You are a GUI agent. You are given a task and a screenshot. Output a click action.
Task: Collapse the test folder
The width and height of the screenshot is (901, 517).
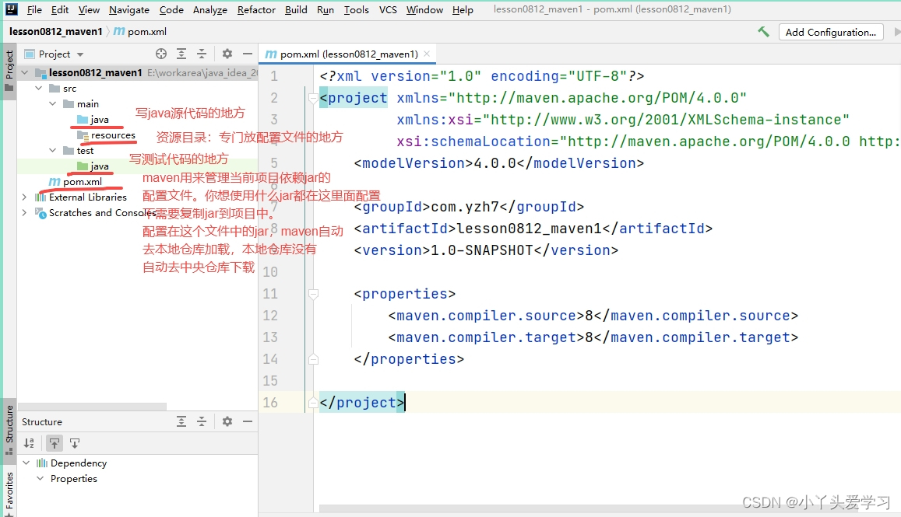pos(52,150)
